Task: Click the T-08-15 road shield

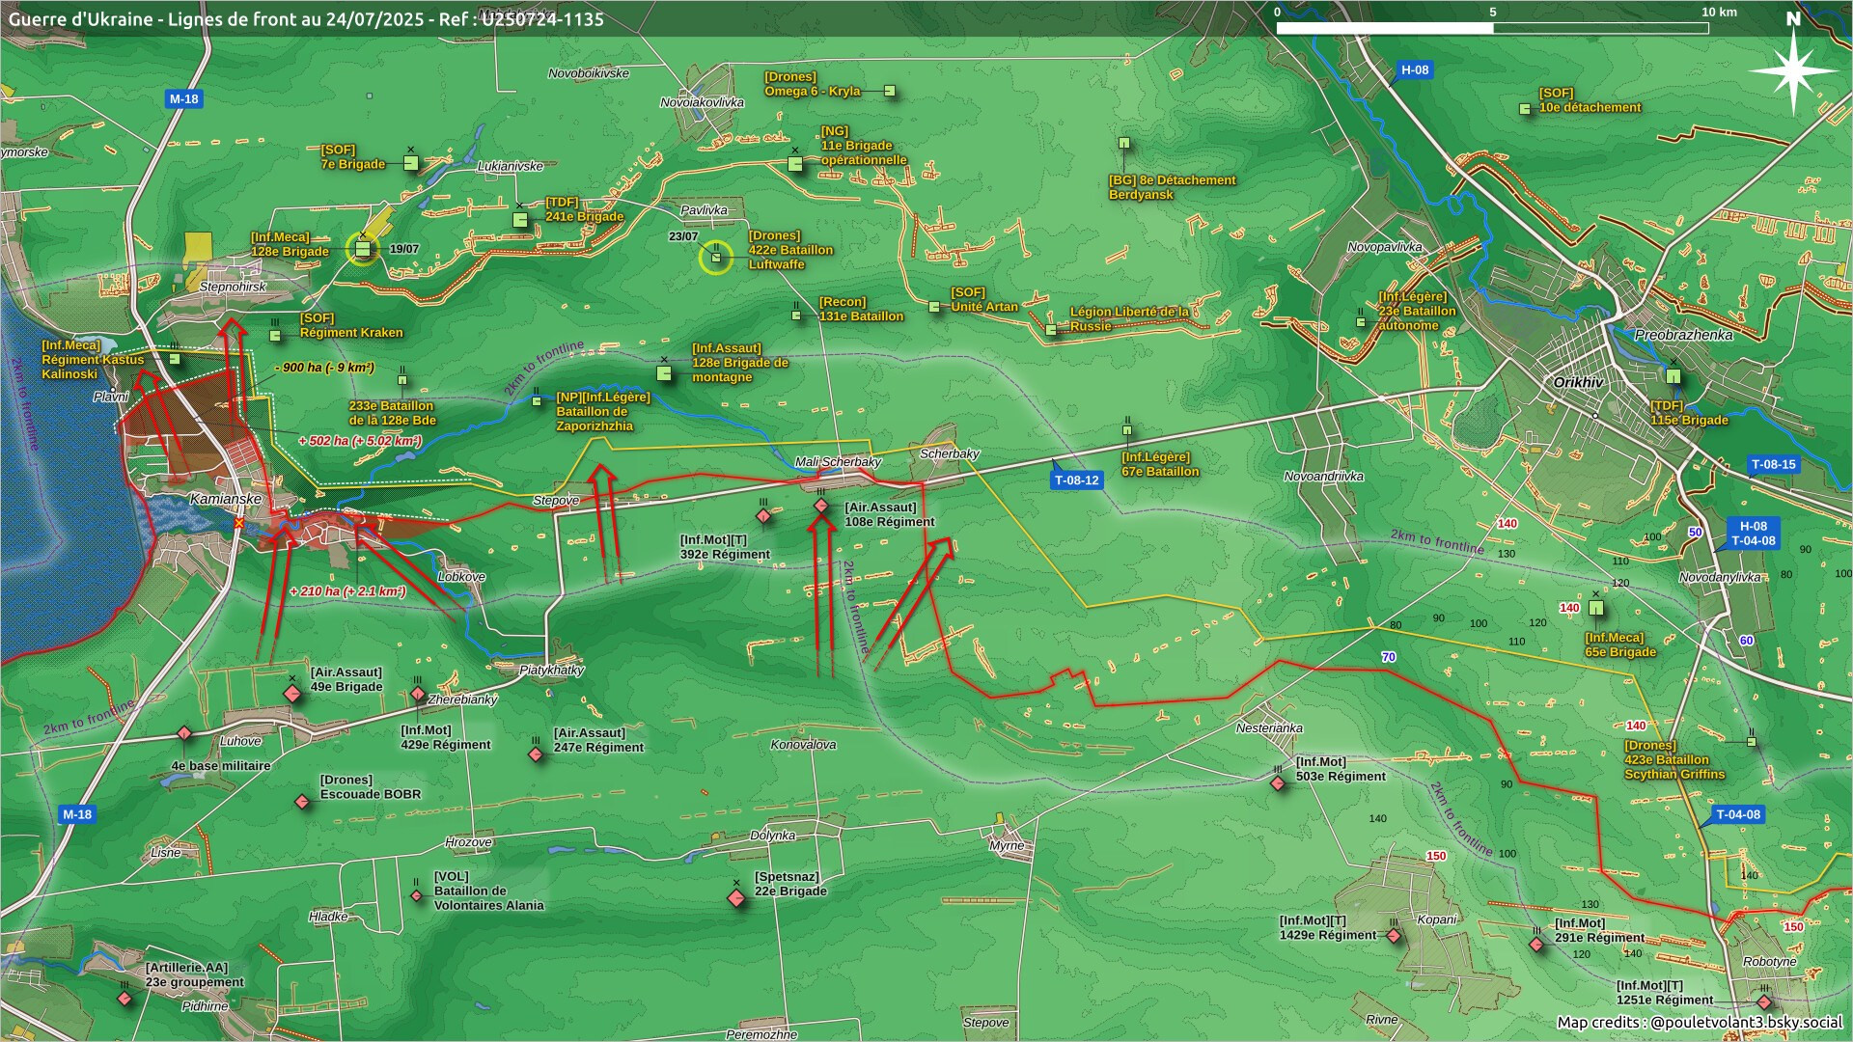Action: click(x=1774, y=465)
